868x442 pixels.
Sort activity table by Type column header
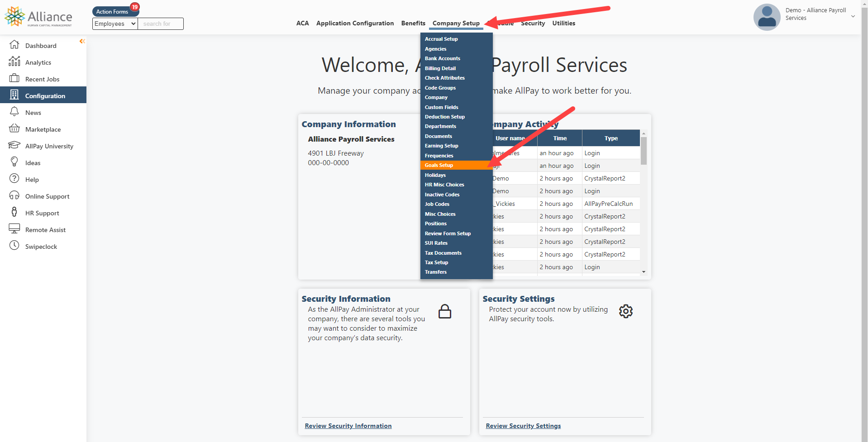click(611, 138)
